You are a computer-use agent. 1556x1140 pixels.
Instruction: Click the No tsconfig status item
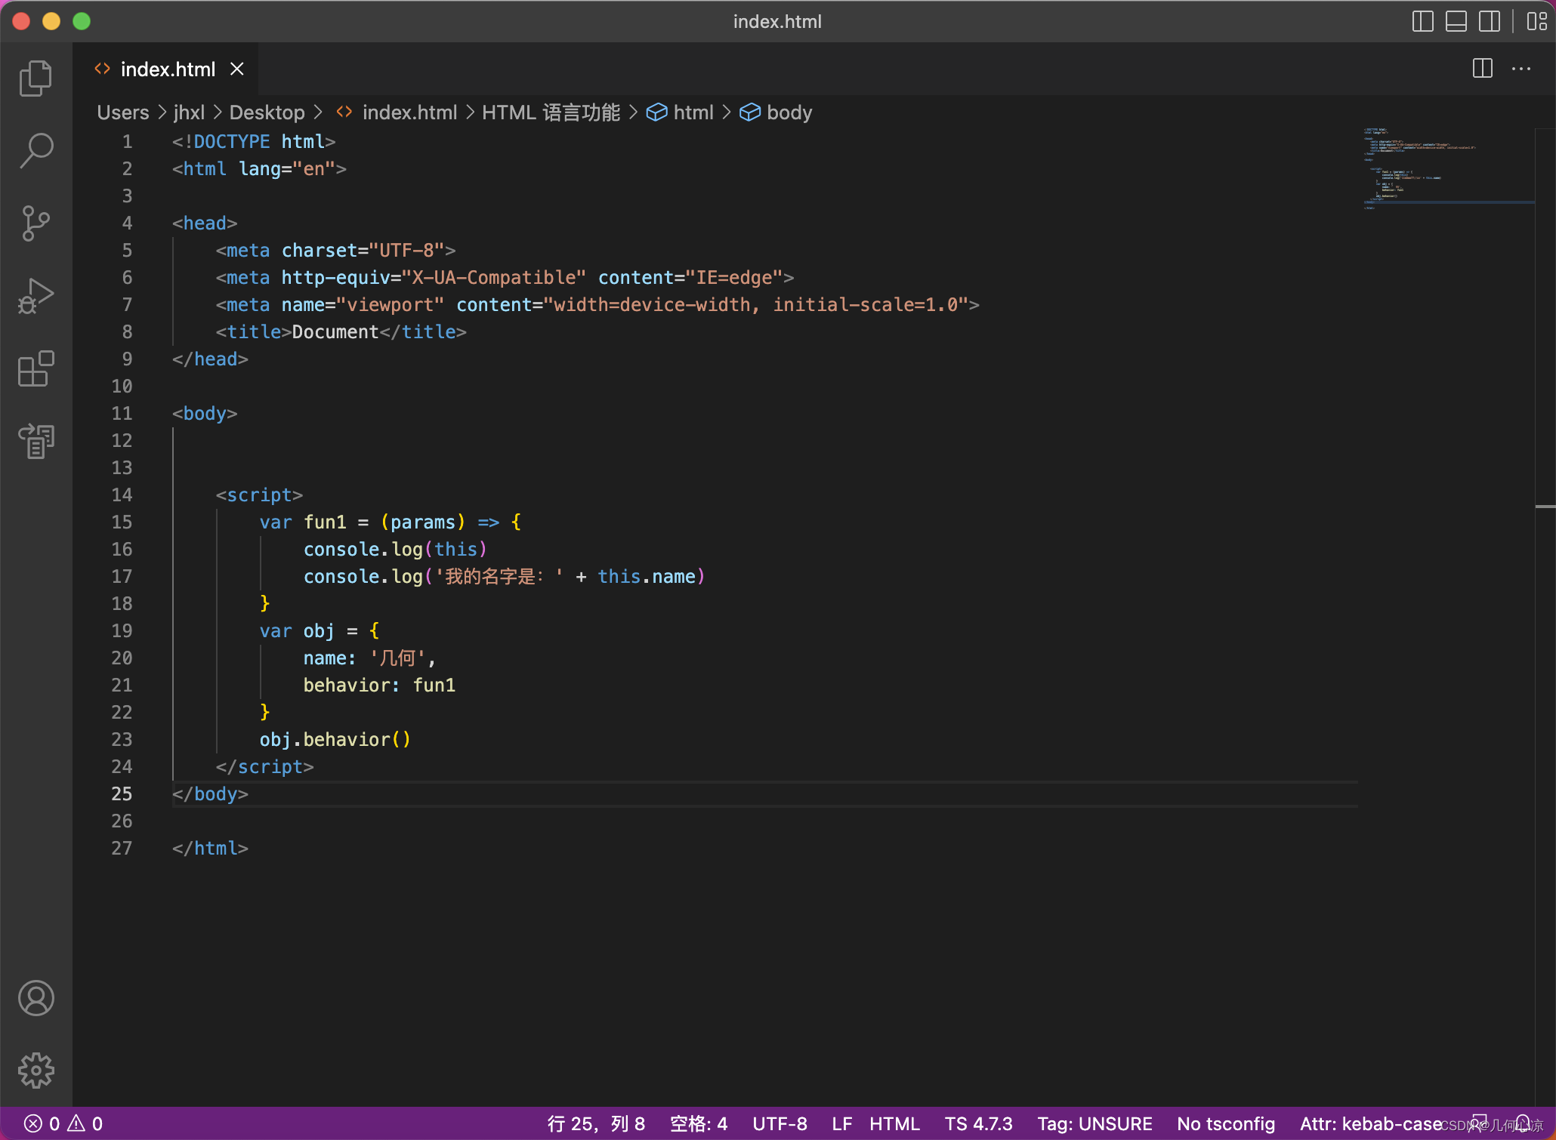[1226, 1123]
